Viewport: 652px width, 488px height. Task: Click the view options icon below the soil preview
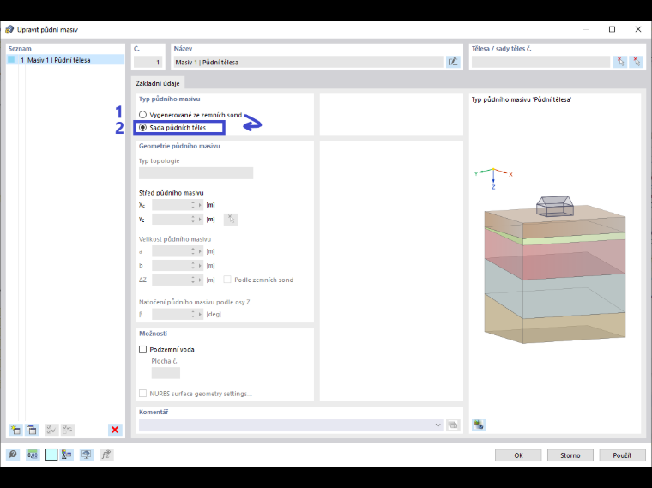[x=479, y=425]
